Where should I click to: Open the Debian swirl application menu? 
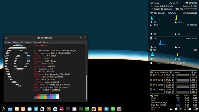[3, 109]
